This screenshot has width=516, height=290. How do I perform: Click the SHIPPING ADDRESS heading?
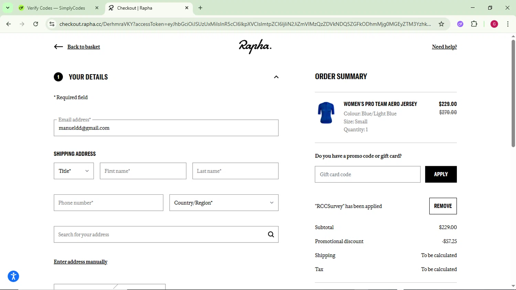[75, 154]
